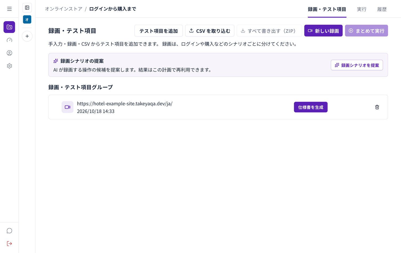The image size is (401, 253).
Task: Open the projects folder icon in sidebar
Action: pyautogui.click(x=9, y=27)
